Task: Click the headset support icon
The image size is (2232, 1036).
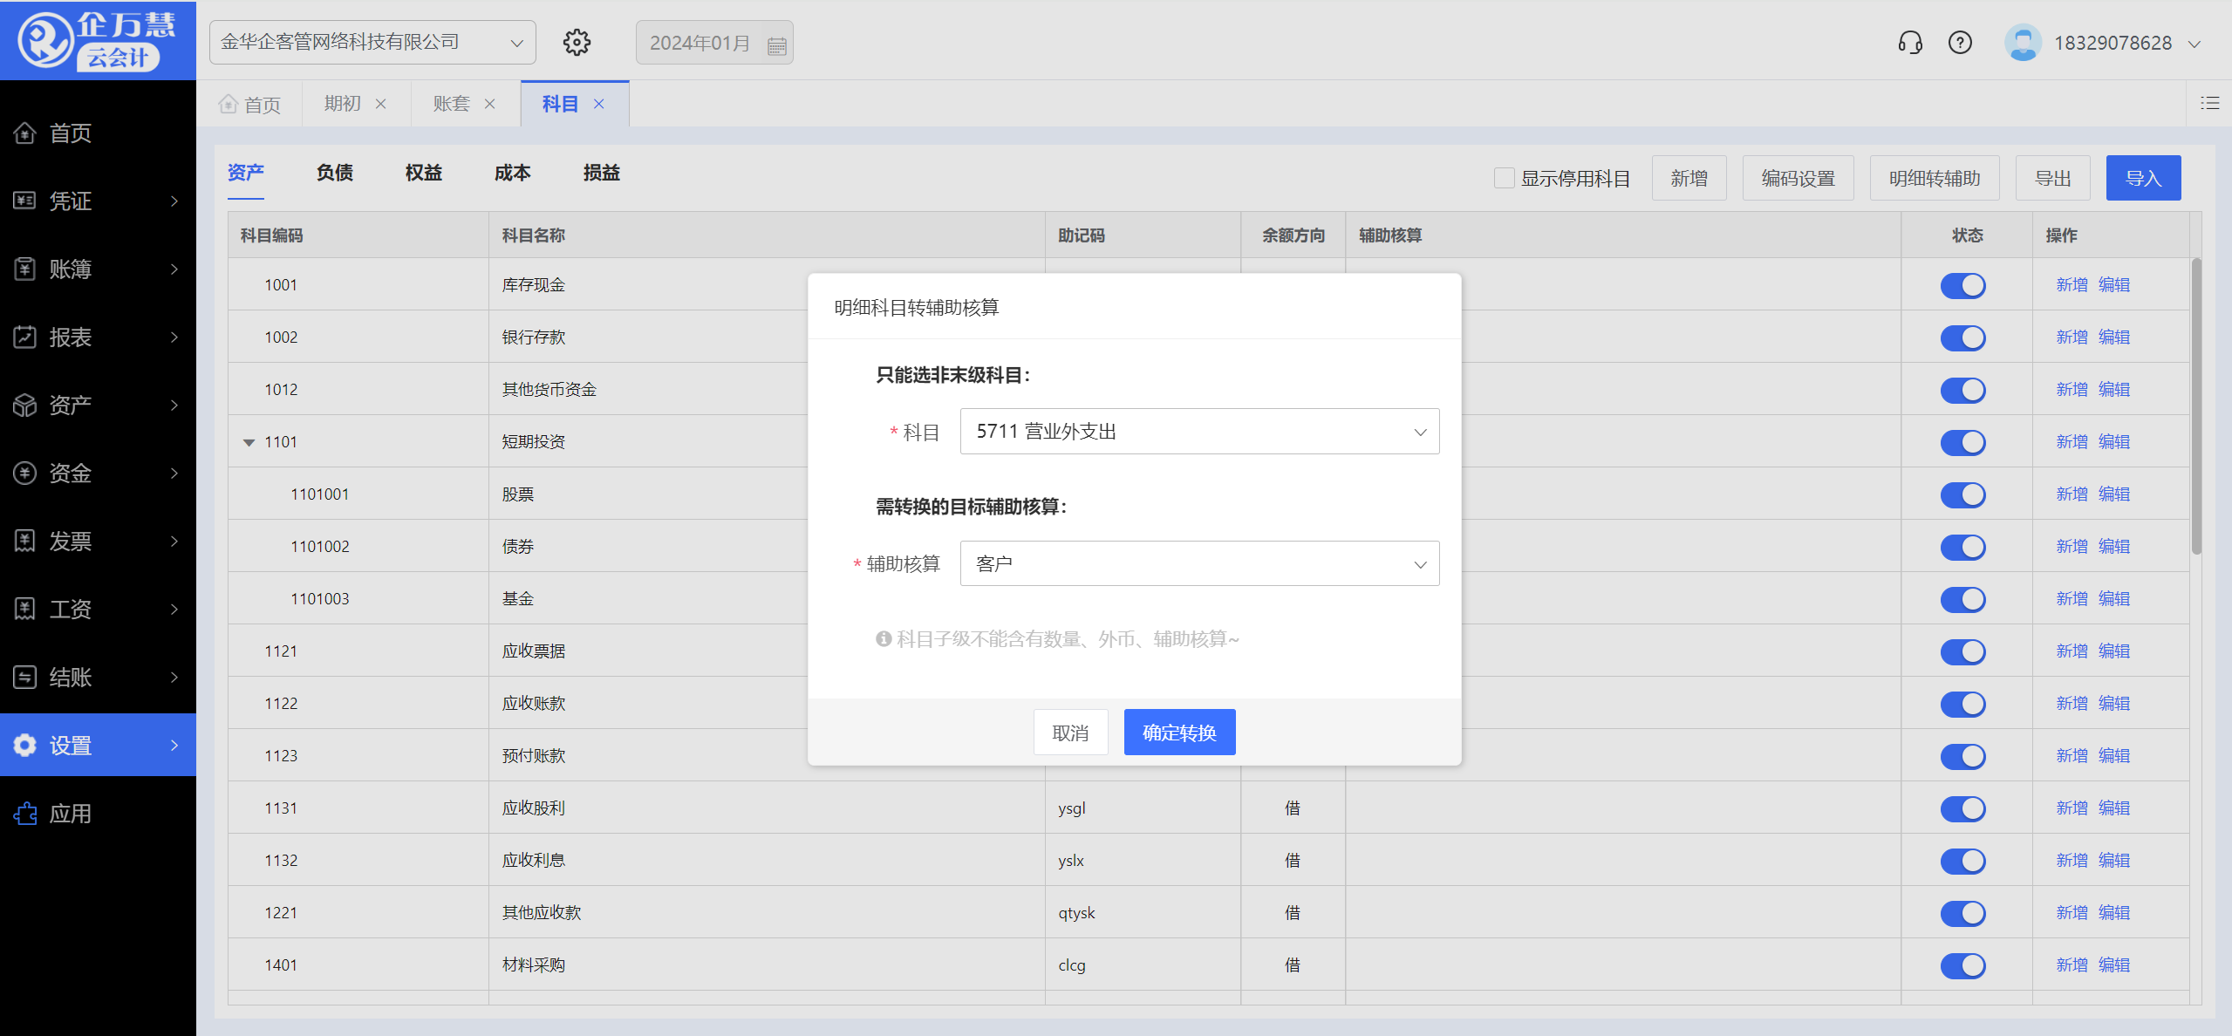Action: 1909,42
